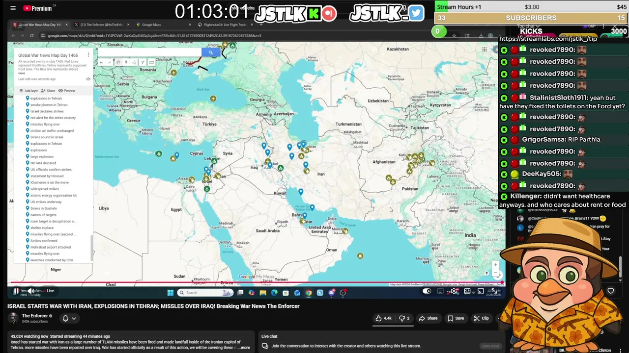Click the red video progress bar
Image resolution: width=629 pixels, height=353 pixels.
tap(256, 283)
